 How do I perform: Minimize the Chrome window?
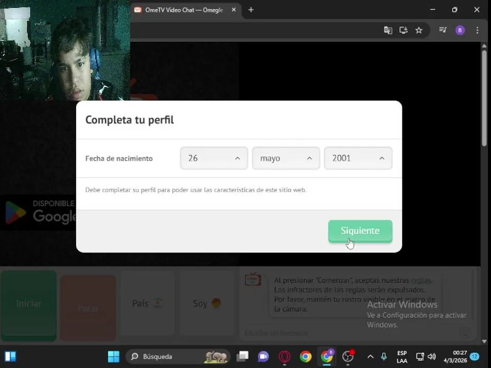pyautogui.click(x=433, y=10)
